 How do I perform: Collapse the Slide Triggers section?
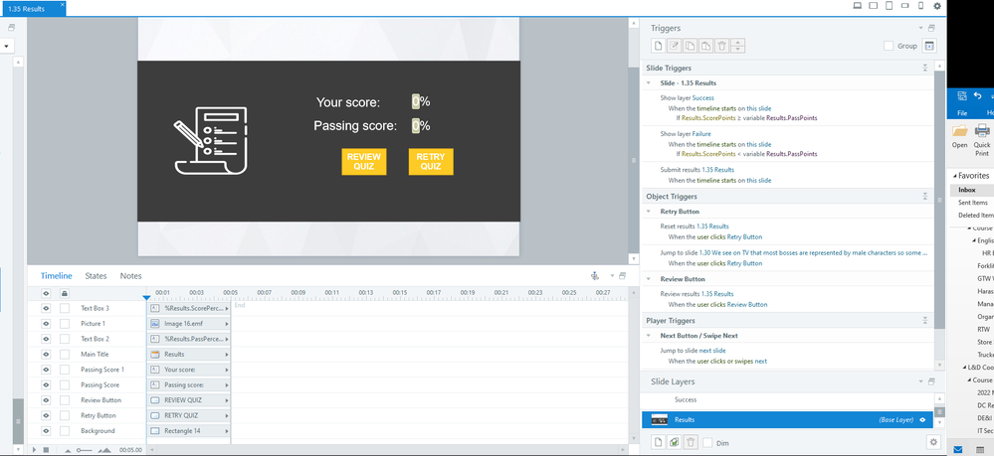[925, 68]
